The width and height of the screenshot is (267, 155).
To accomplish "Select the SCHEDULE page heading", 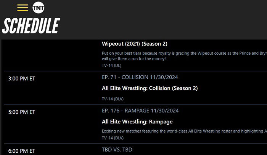I will click(x=31, y=26).
